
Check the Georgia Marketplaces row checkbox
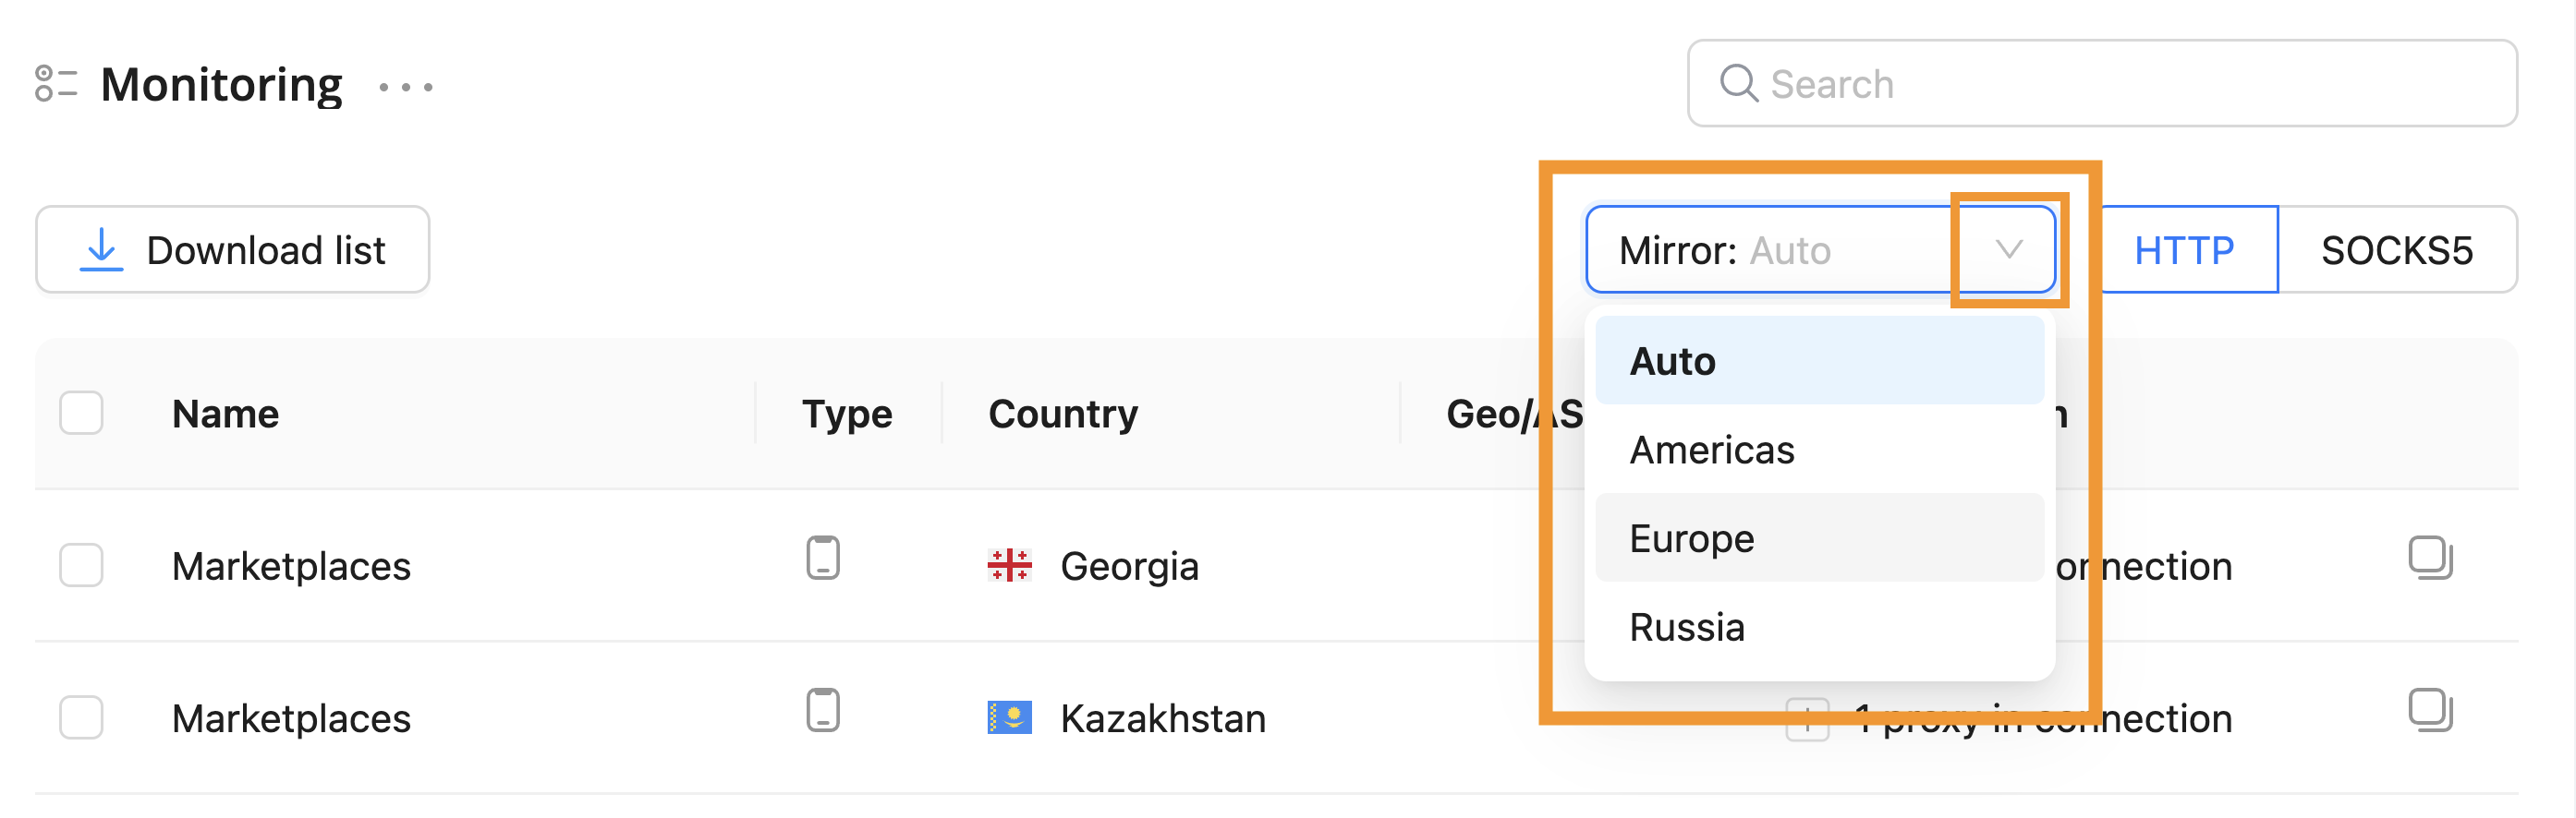click(x=81, y=565)
